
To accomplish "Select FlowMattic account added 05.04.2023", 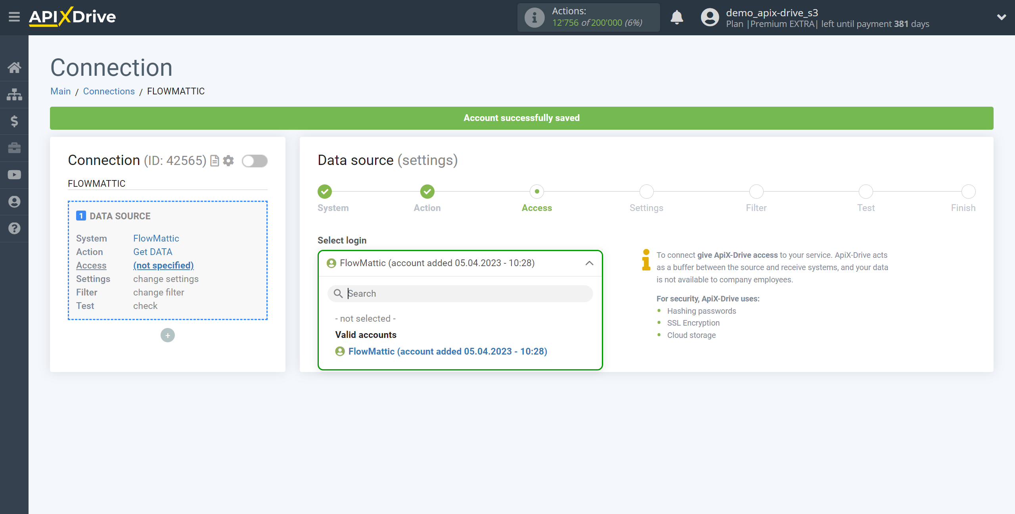I will click(x=448, y=351).
